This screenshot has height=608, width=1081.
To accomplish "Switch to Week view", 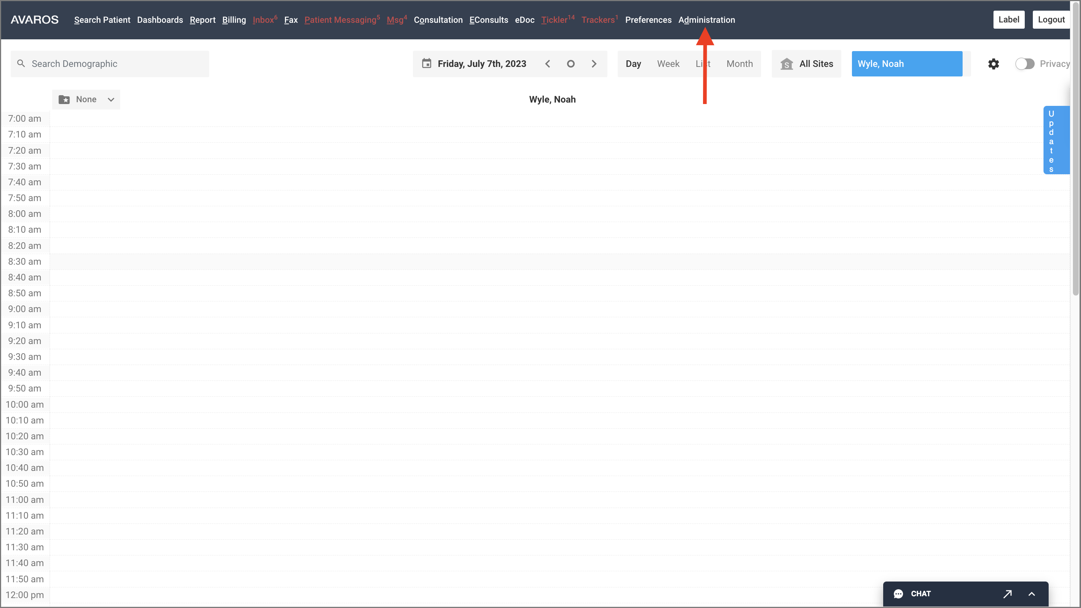I will 668,64.
